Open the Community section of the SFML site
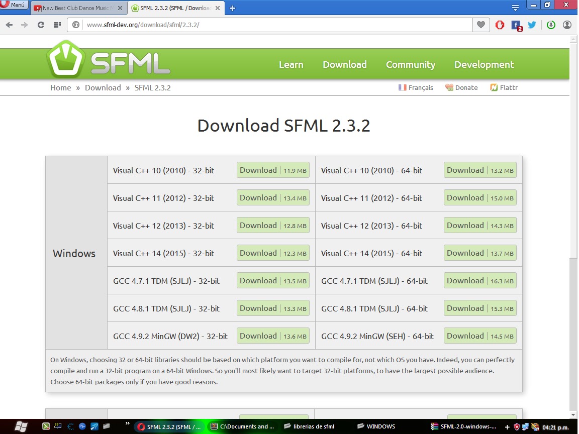The image size is (579, 434). point(411,64)
